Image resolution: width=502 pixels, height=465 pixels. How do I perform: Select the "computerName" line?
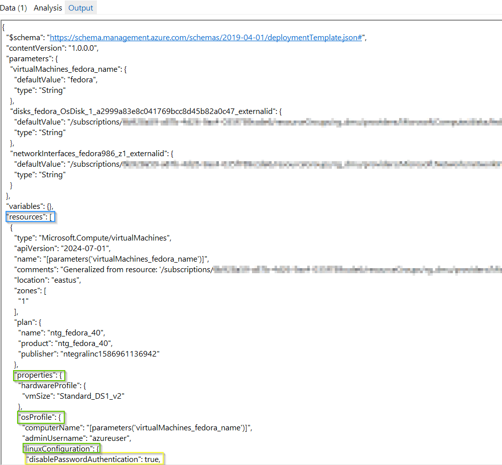(138, 428)
